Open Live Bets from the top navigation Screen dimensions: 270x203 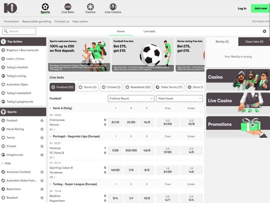(68, 7)
